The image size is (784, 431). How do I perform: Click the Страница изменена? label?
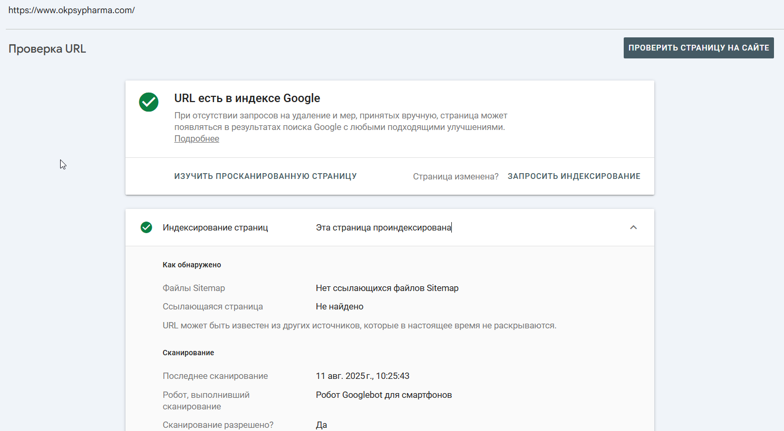(456, 177)
